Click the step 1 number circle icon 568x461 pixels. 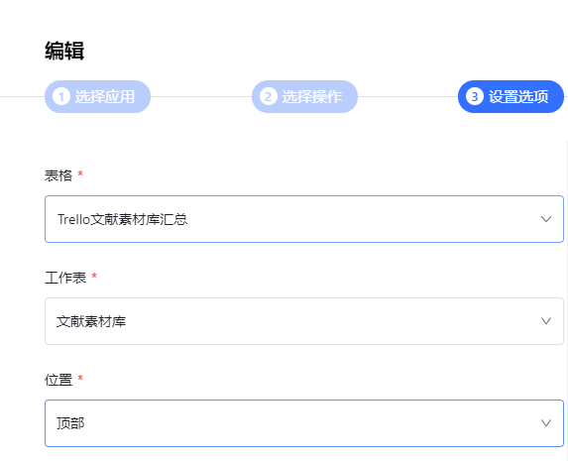pyautogui.click(x=61, y=97)
